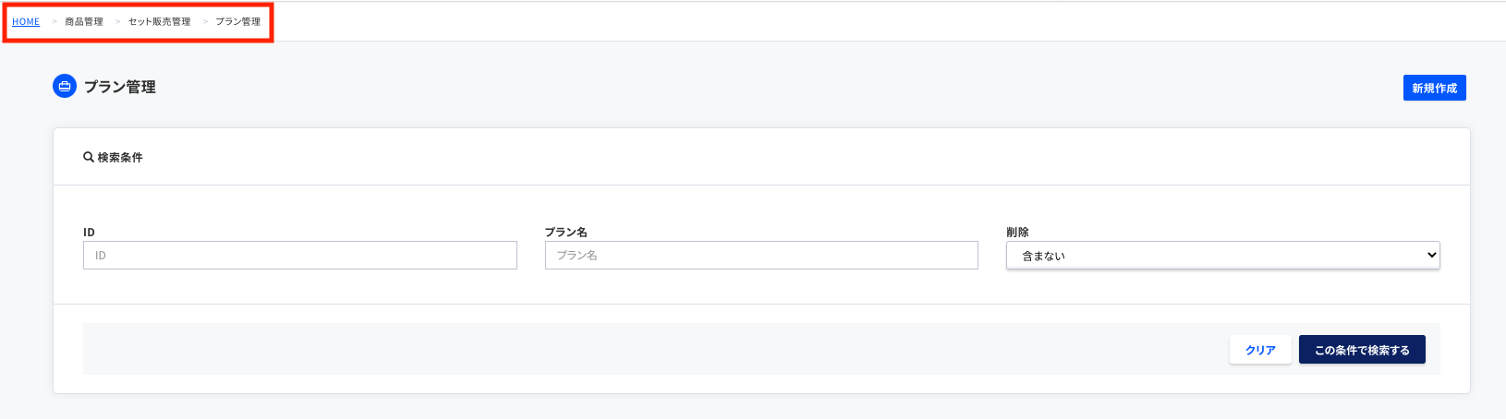Select the セット販売管理 breadcrumb item
Image resolution: width=1506 pixels, height=419 pixels.
pos(159,22)
